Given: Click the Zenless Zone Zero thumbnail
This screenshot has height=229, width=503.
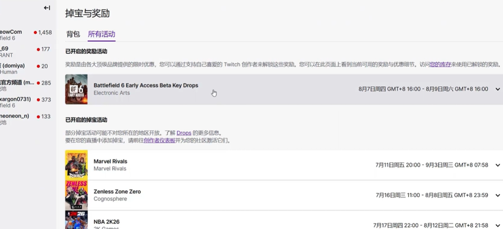Looking at the screenshot, I should 76,195.
